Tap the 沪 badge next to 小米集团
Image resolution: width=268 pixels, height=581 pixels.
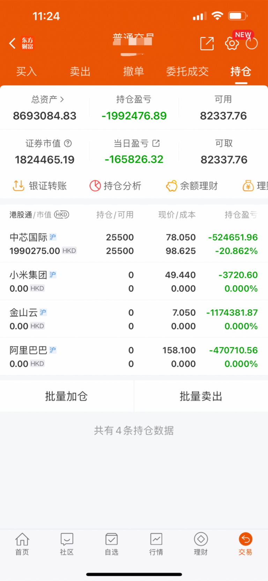[53, 275]
